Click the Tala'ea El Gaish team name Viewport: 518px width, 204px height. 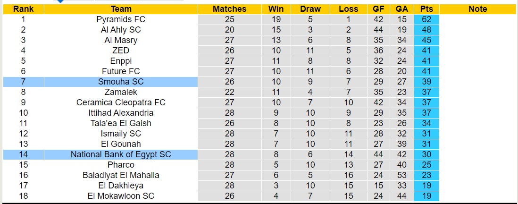coord(121,123)
